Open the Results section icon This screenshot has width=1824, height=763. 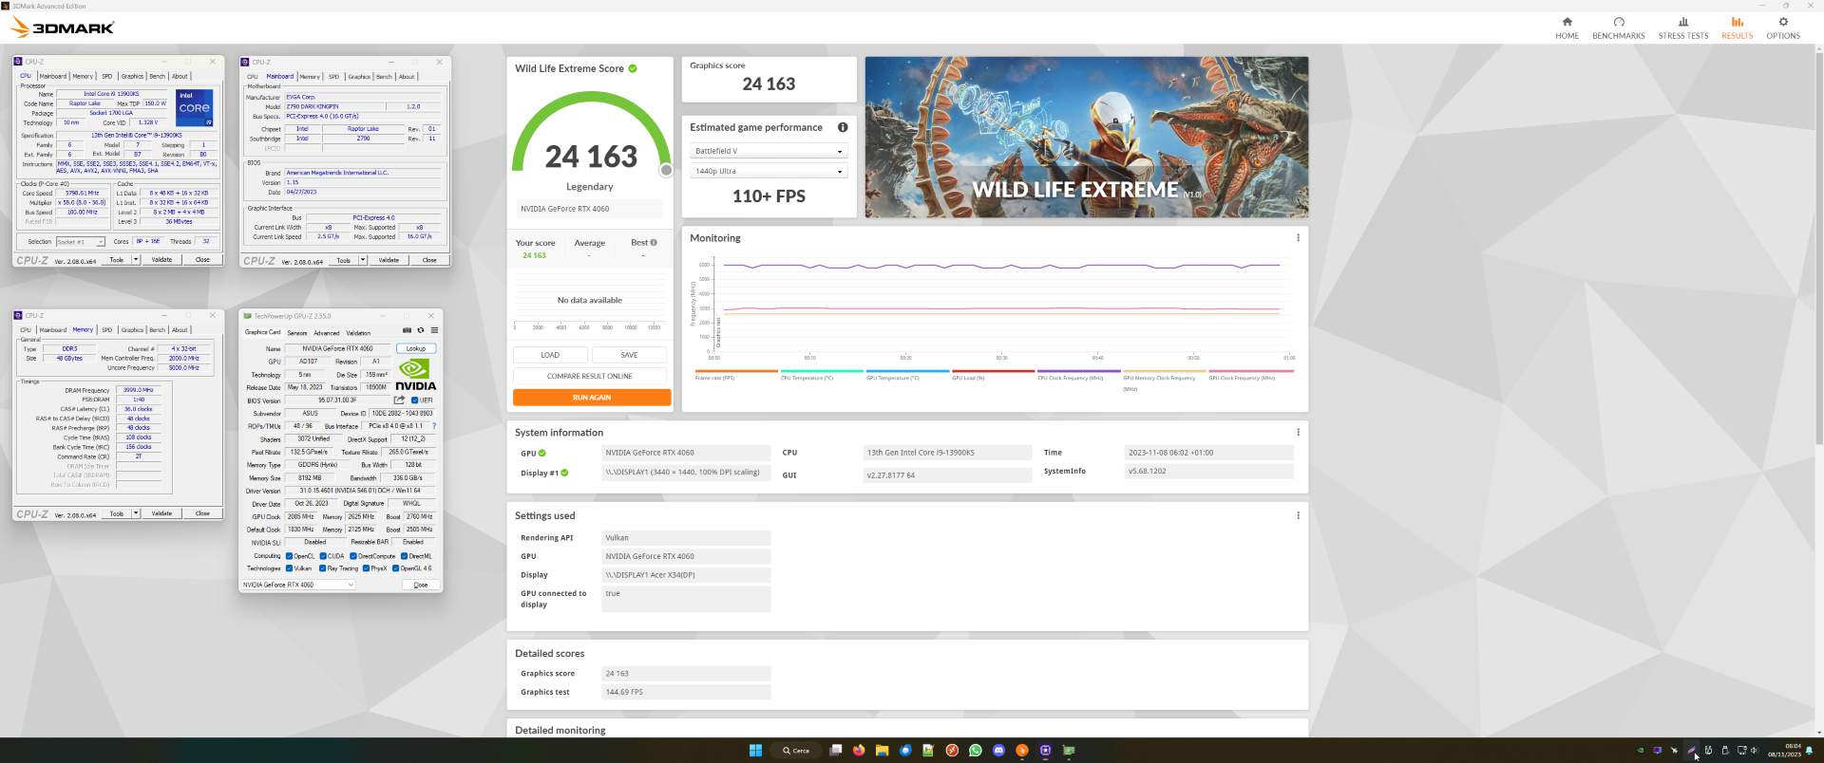1738,22
